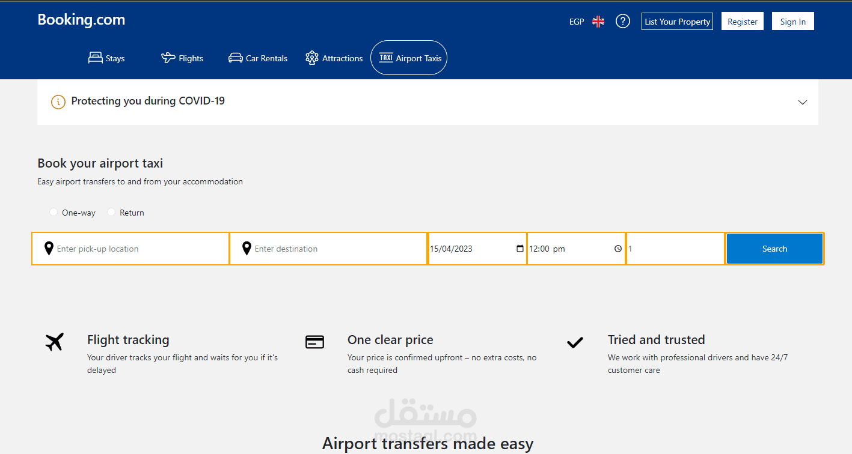Expand the Protecting you during COVID-19 section
The width and height of the screenshot is (852, 454).
coord(802,102)
